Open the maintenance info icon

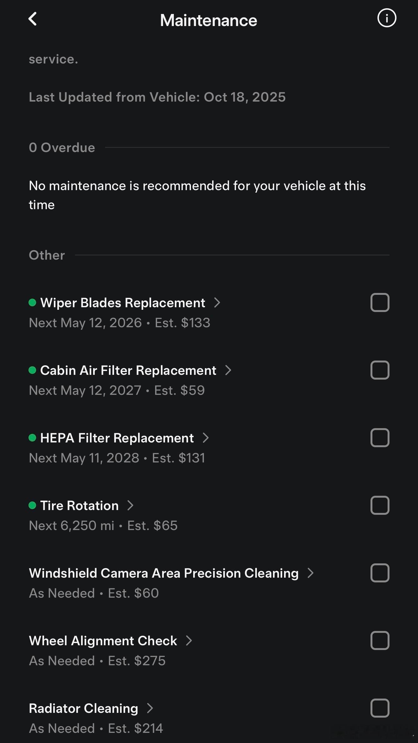pos(387,18)
